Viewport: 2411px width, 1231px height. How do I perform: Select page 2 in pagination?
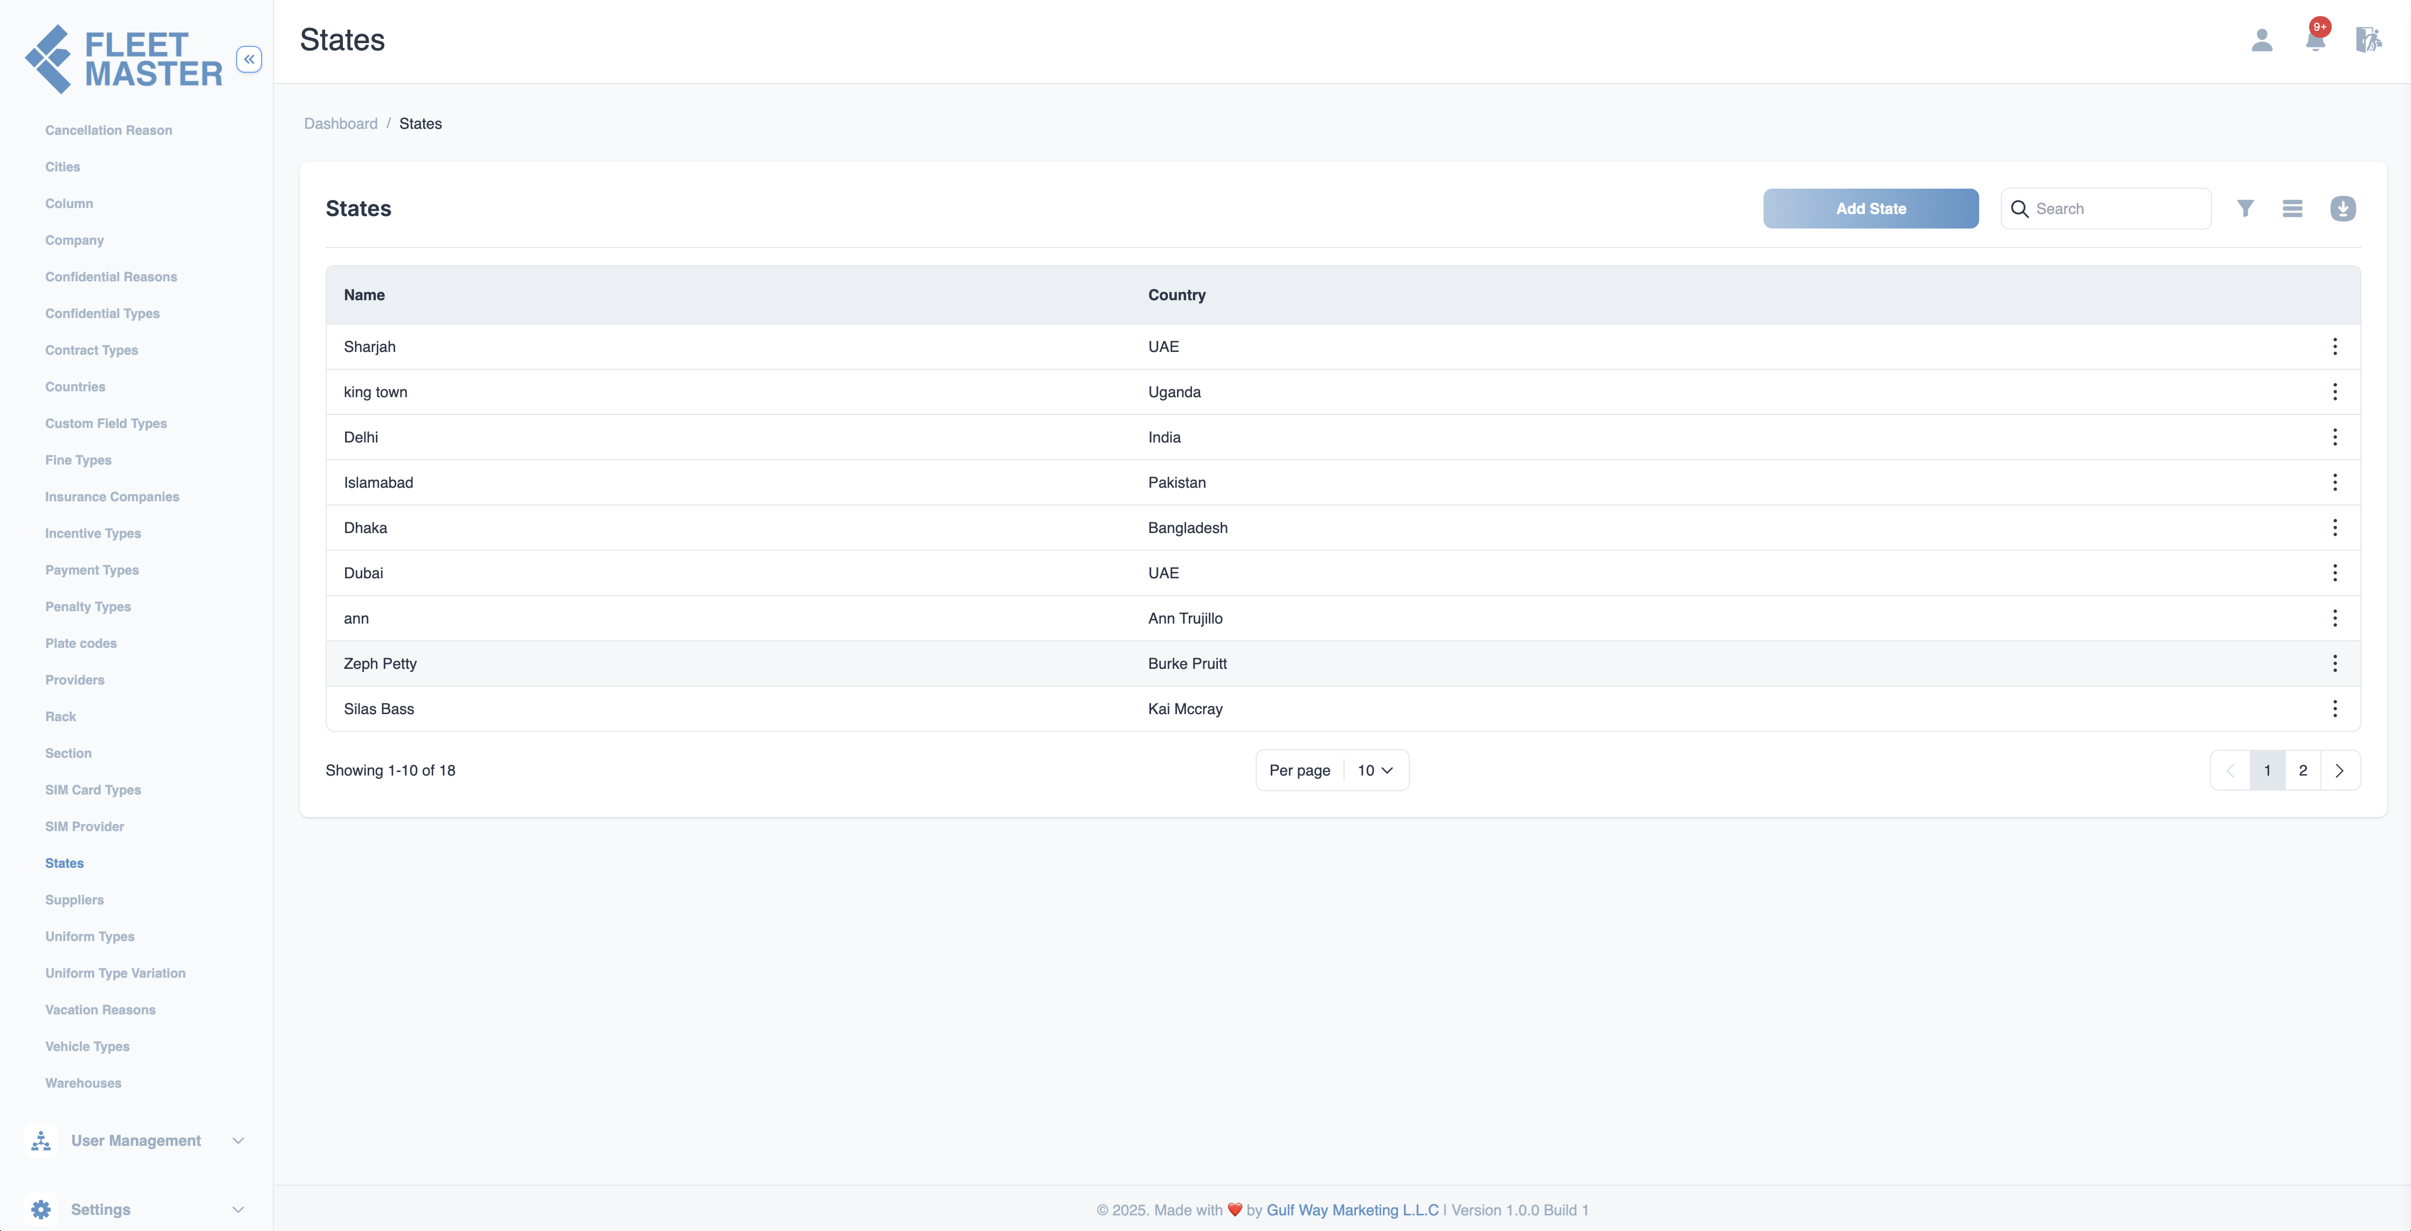point(2303,771)
